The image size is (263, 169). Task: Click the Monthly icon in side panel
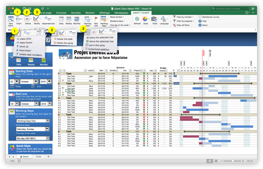pyautogui.click(x=44, y=60)
